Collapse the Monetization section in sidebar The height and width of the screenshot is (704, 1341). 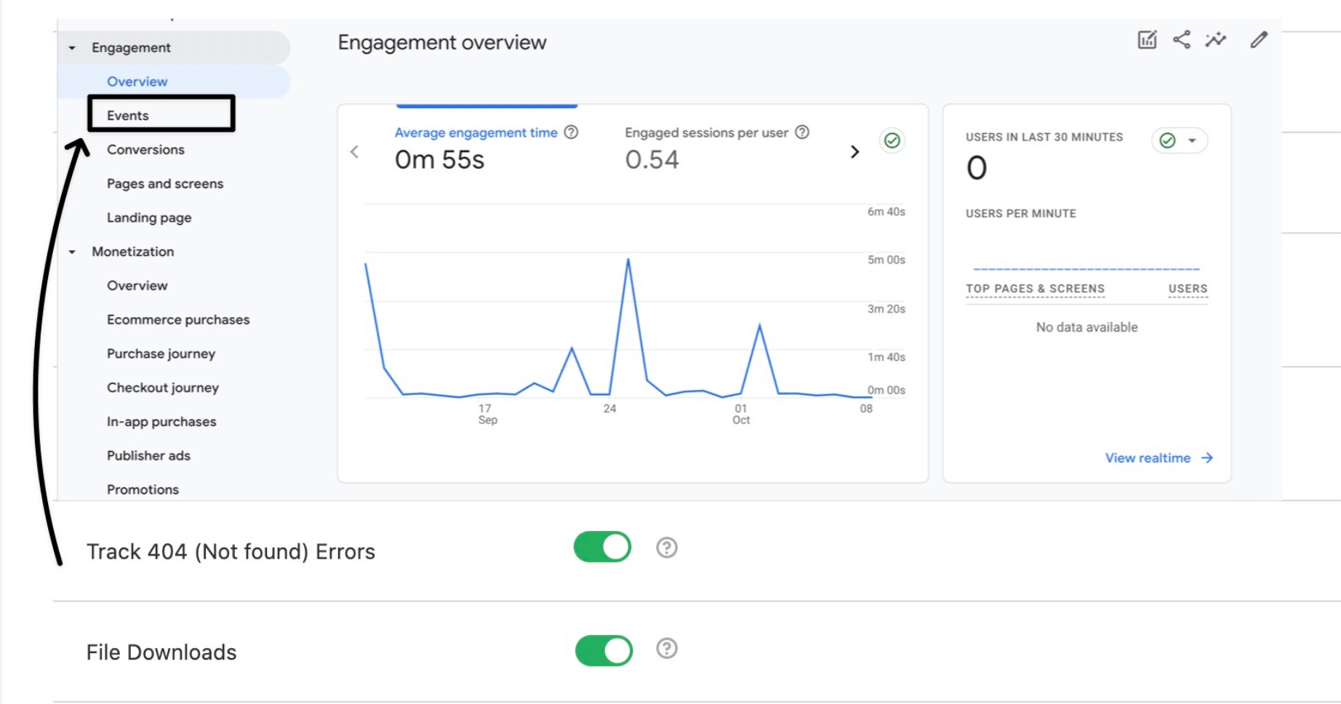pyautogui.click(x=72, y=252)
